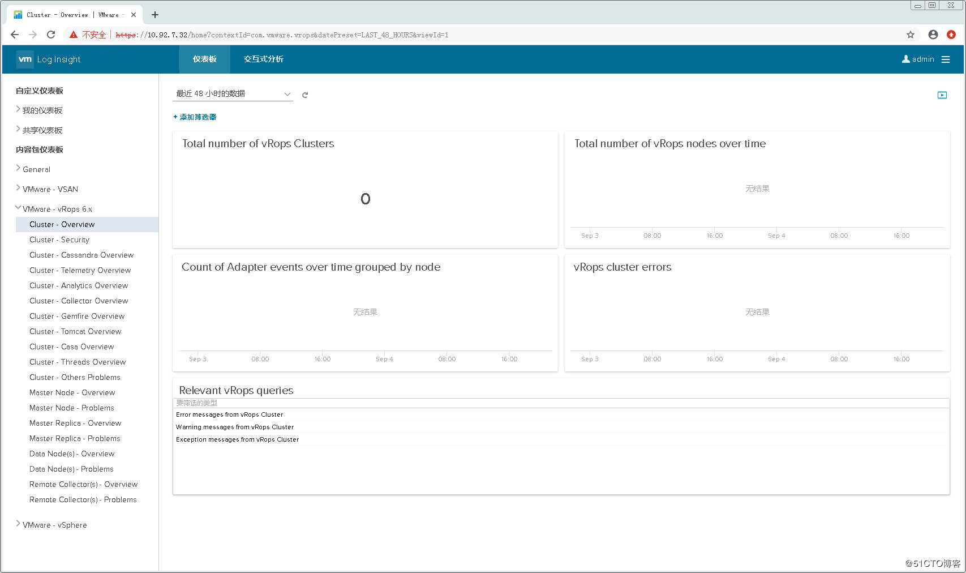Click the 内容包仪表板 section heading
This screenshot has height=573, width=966.
[x=40, y=149]
